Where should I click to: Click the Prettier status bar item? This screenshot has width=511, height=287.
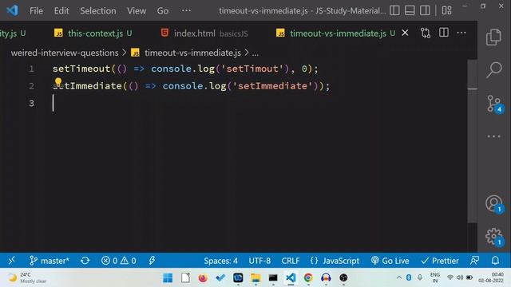coord(440,261)
